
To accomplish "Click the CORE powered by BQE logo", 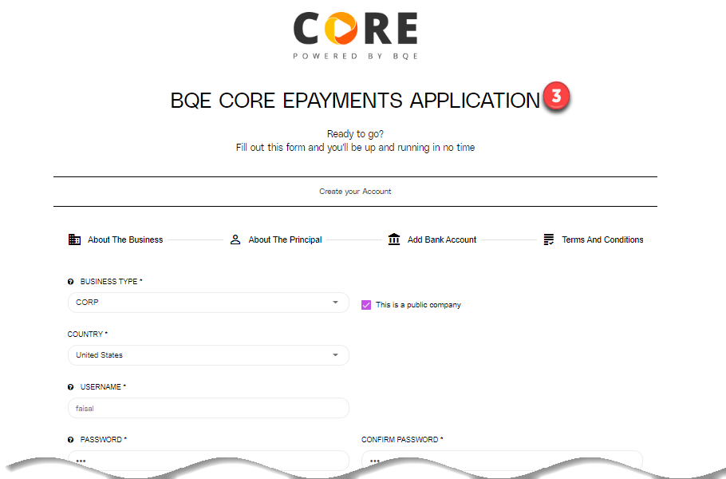I will coord(356,35).
